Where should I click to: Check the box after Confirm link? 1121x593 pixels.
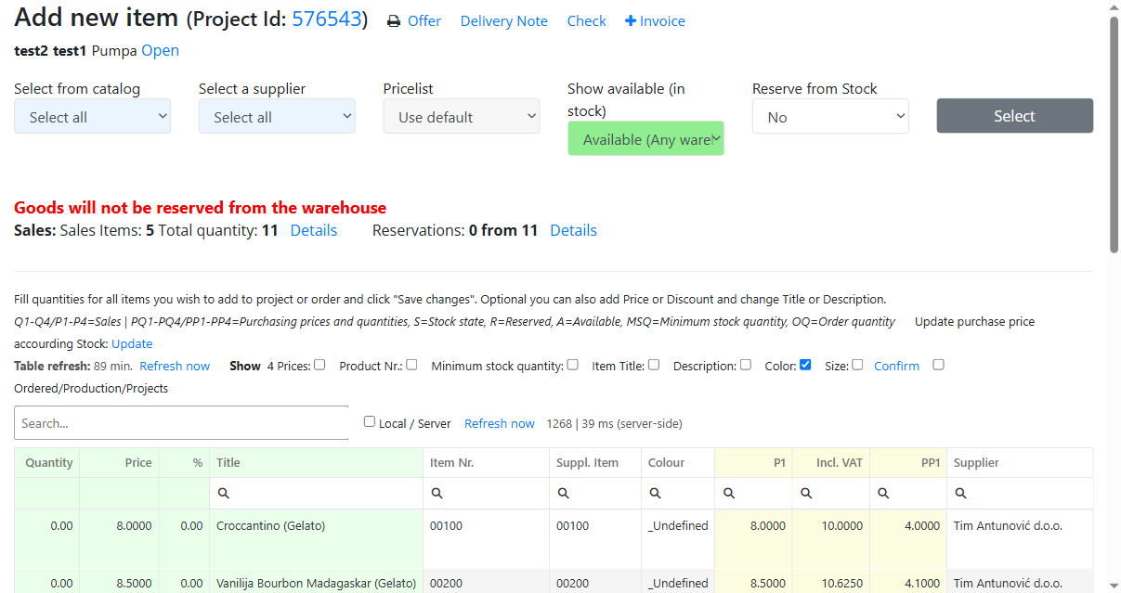tap(938, 365)
